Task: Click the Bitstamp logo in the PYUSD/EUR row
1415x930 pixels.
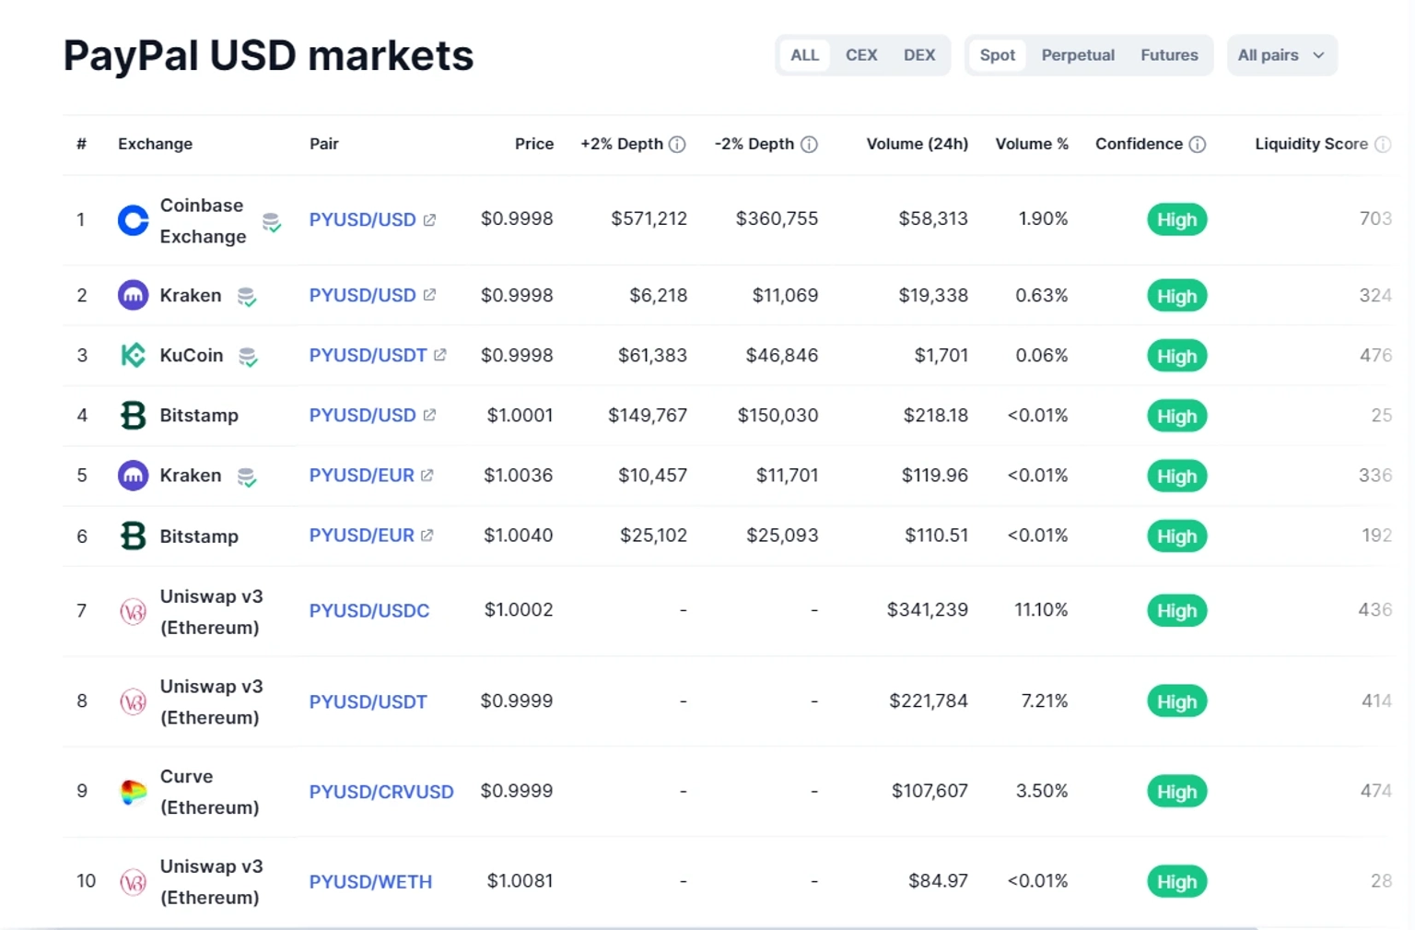Action: (134, 536)
